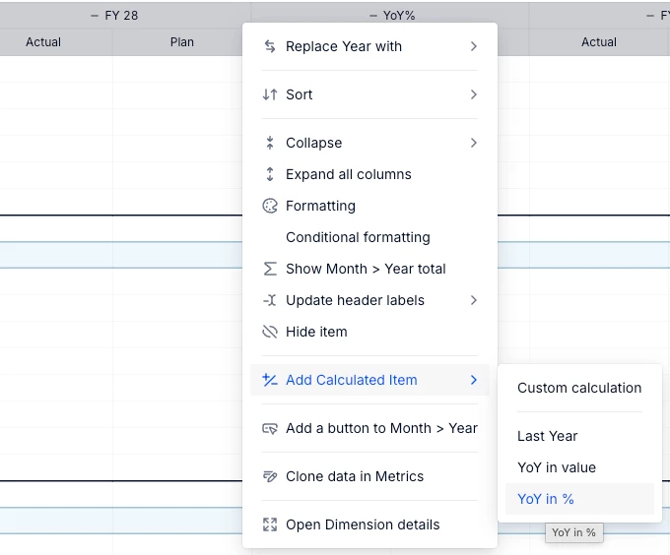
Task: Click Add a button to Month > Year
Action: pos(381,428)
